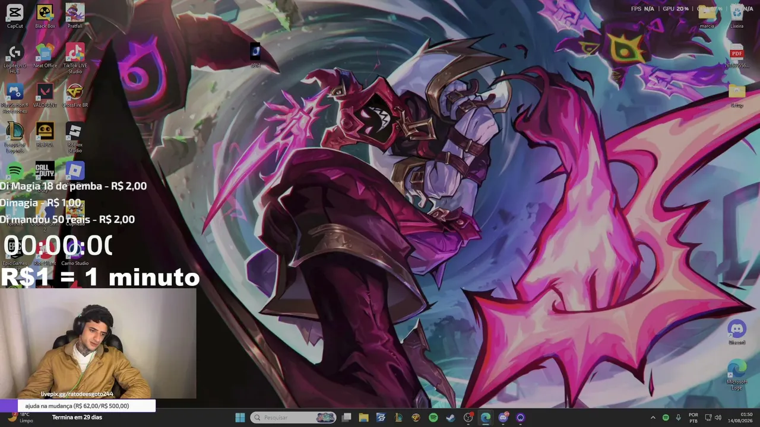Open Logitech G HUB shortcut
Viewport: 760px width, 427px height.
pyautogui.click(x=15, y=59)
